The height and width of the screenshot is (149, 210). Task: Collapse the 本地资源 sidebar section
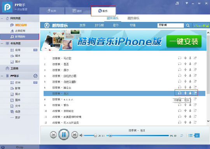click(x=2, y=43)
